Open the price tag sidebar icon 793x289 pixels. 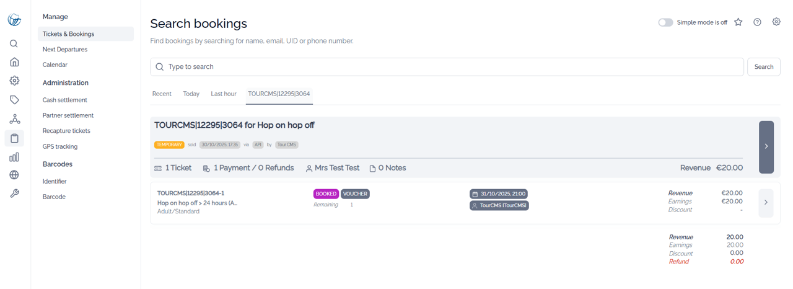pyautogui.click(x=14, y=100)
